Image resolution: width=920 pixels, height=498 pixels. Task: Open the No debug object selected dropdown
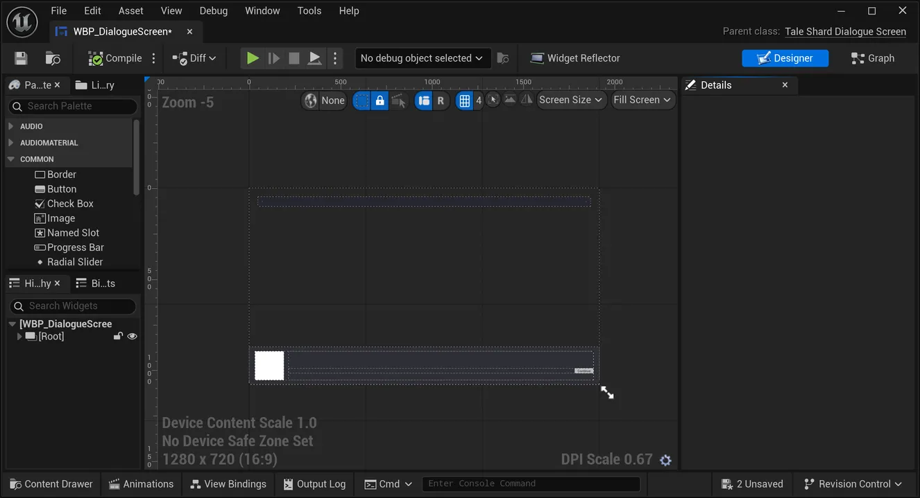423,58
